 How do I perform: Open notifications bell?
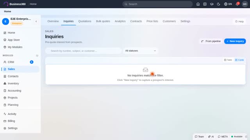[237, 4]
